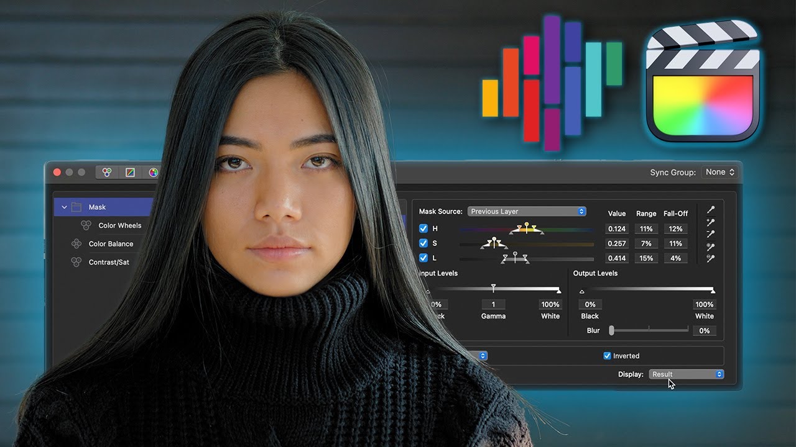This screenshot has height=447, width=796.
Task: Edit the L Range field 15%
Action: pyautogui.click(x=646, y=258)
